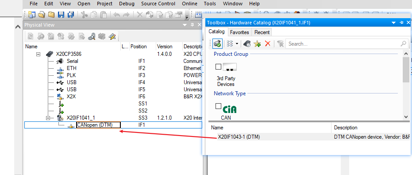Click the Redo arrow icon
This screenshot has height=175, width=412.
point(127,15)
